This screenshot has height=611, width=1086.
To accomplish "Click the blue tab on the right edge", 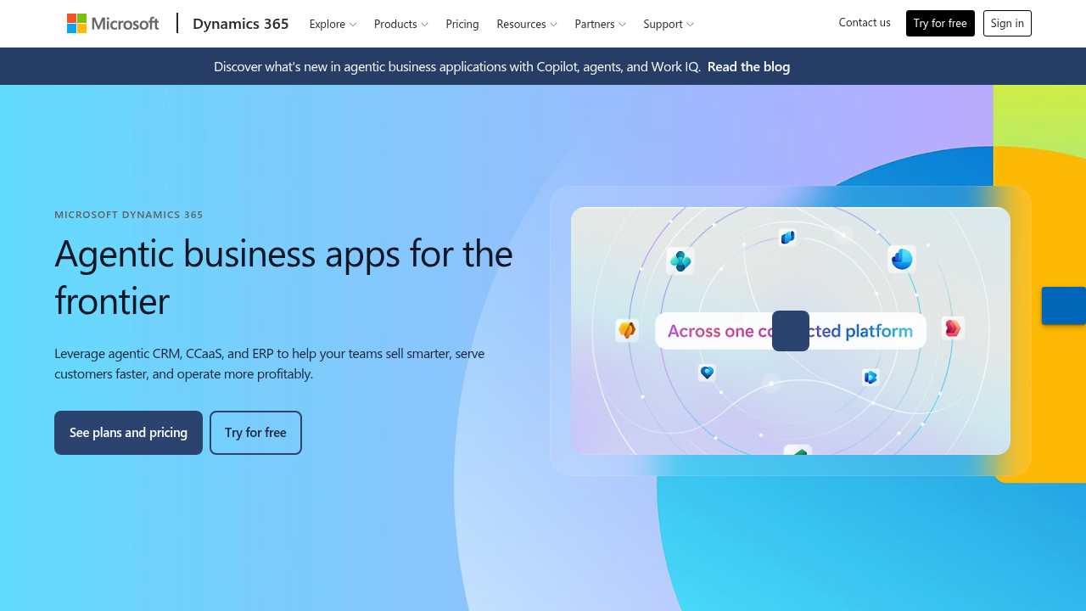I will (1064, 305).
